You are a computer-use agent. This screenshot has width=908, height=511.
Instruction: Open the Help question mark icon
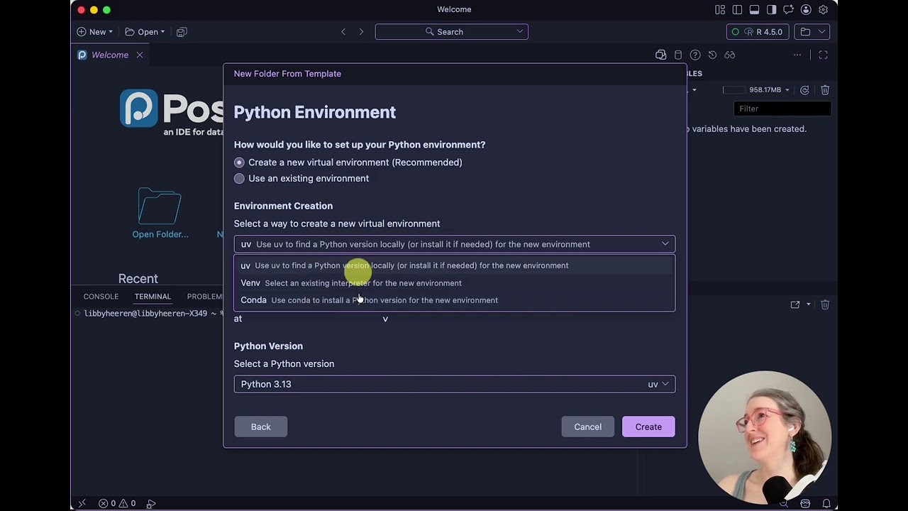[x=695, y=55]
